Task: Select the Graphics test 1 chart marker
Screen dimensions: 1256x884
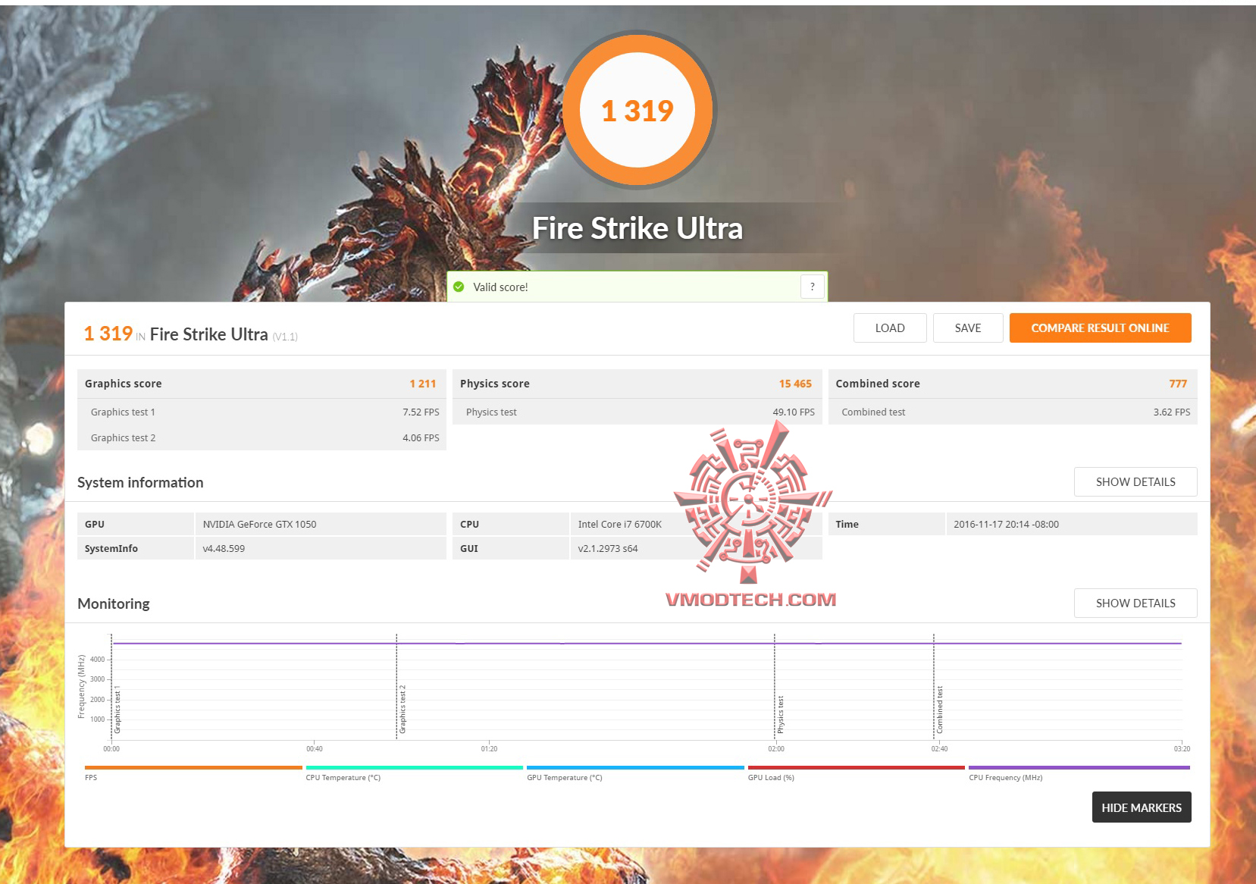Action: tap(117, 710)
